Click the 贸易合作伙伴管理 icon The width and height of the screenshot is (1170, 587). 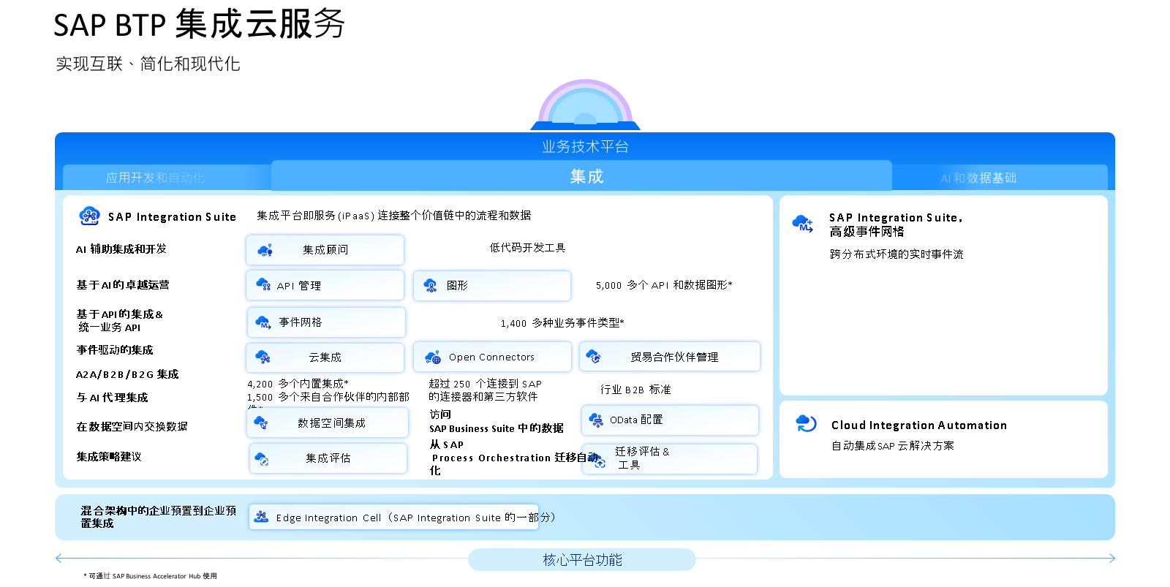pyautogui.click(x=593, y=356)
